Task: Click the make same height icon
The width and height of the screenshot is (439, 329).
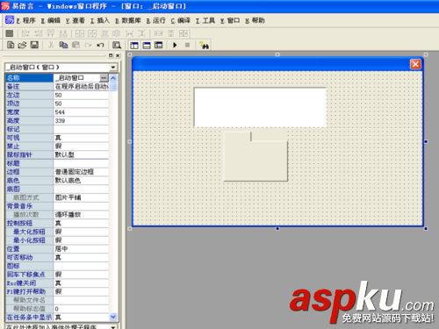Action: [x=171, y=33]
